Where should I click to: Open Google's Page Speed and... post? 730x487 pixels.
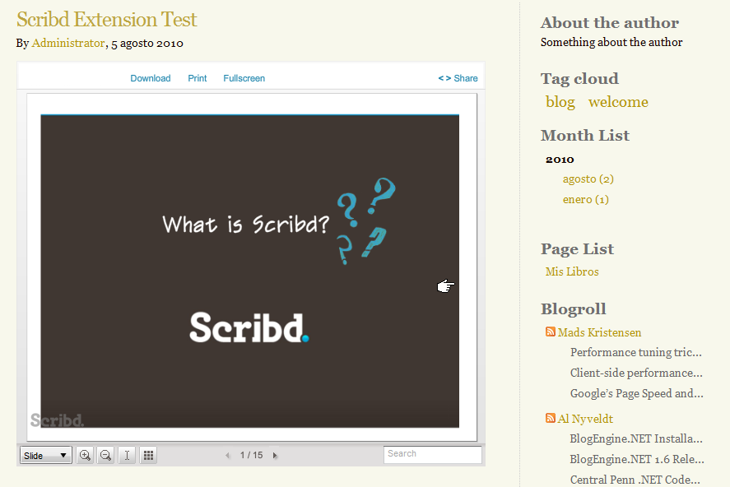click(x=637, y=393)
